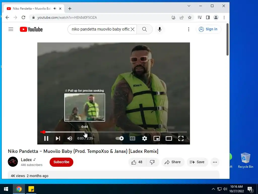Open YouTube settings three-dot menu

coord(188,29)
